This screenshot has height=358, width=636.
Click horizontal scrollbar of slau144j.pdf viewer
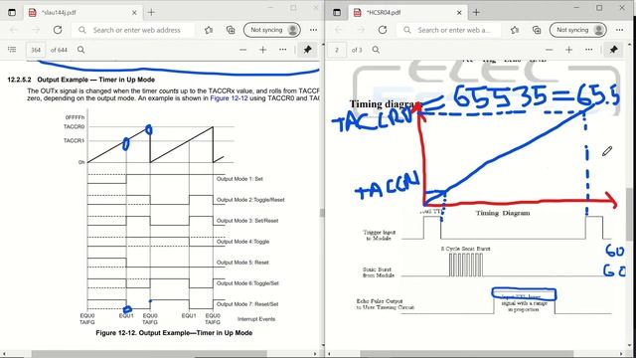tap(149, 354)
